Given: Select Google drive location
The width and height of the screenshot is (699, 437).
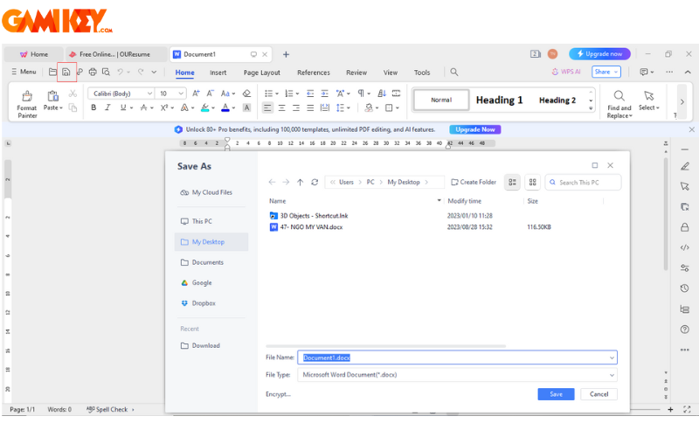Looking at the screenshot, I should click(x=197, y=282).
